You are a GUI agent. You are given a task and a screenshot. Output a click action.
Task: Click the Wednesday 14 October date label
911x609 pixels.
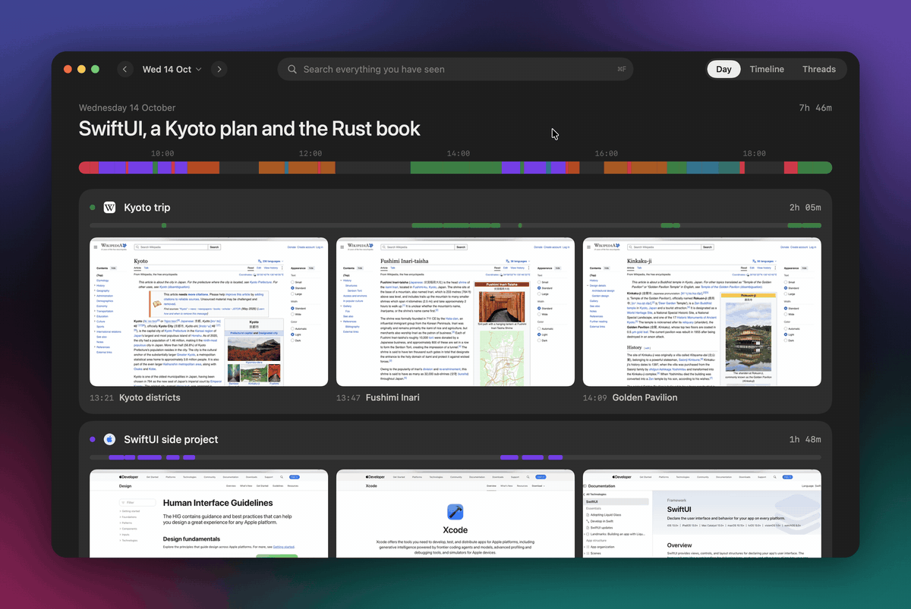tap(127, 108)
